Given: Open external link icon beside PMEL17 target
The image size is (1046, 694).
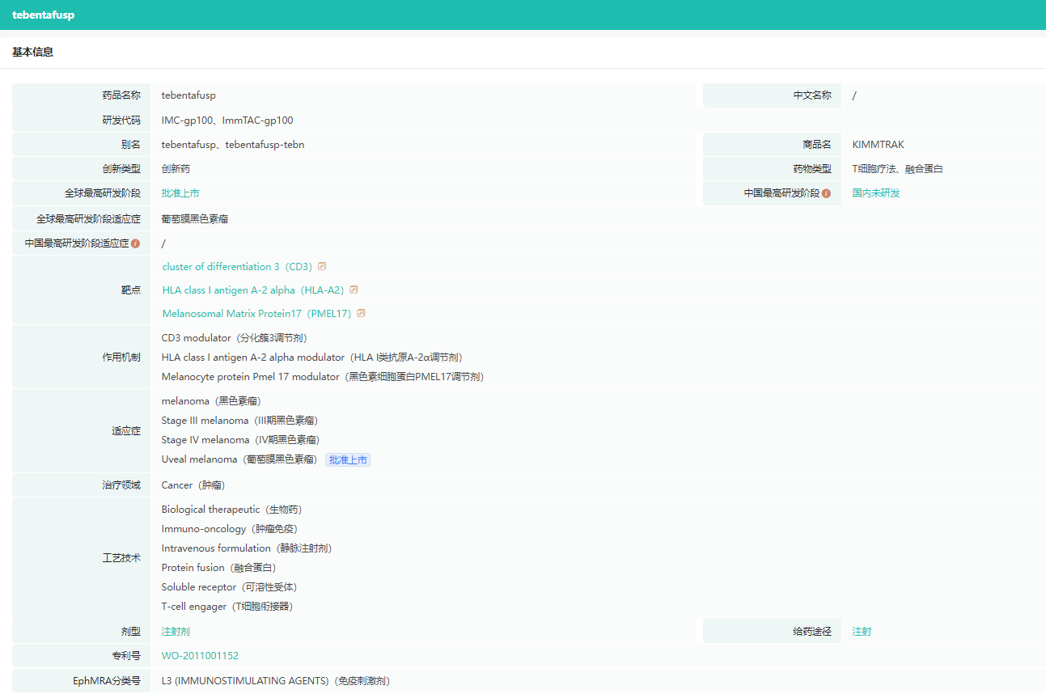Looking at the screenshot, I should (361, 313).
